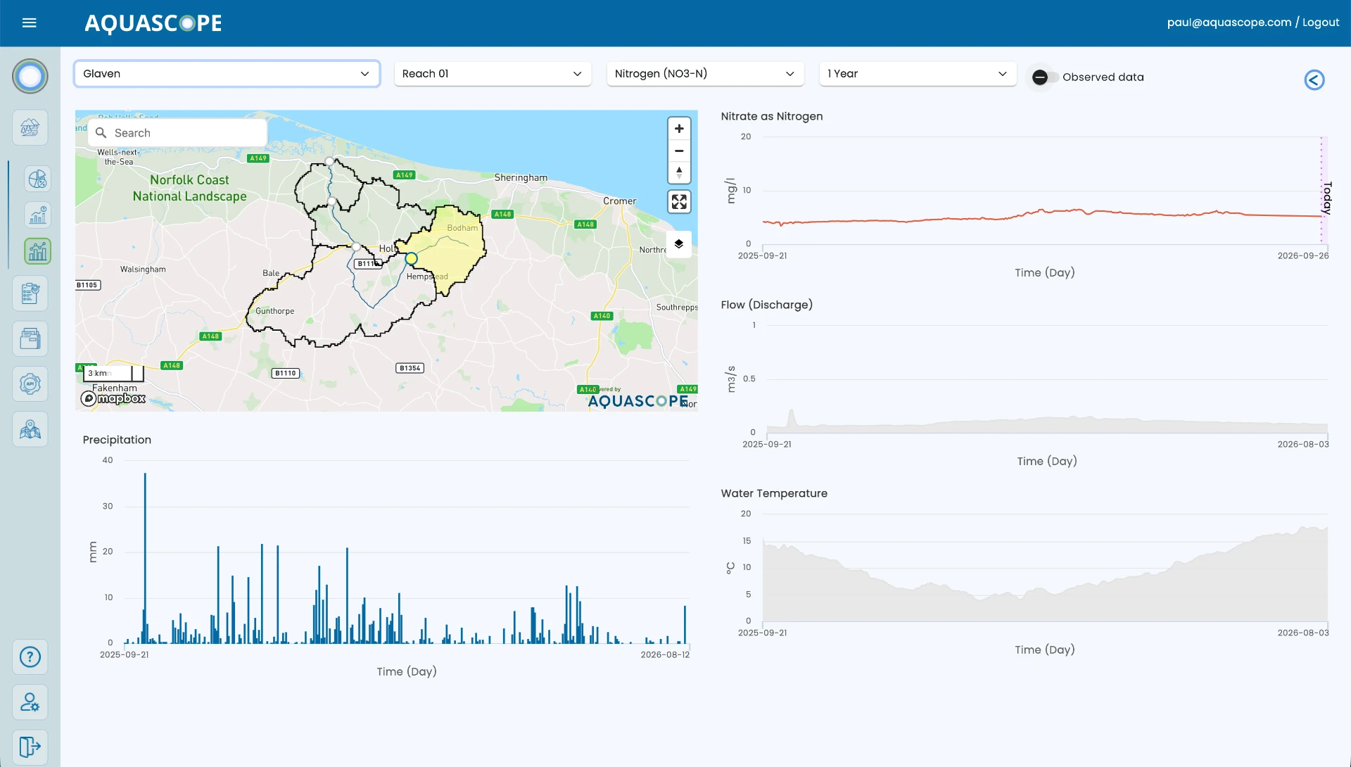Screen dimensions: 1351x767
Task: Click the AQUASCOPE logo in header
Action: 153,23
